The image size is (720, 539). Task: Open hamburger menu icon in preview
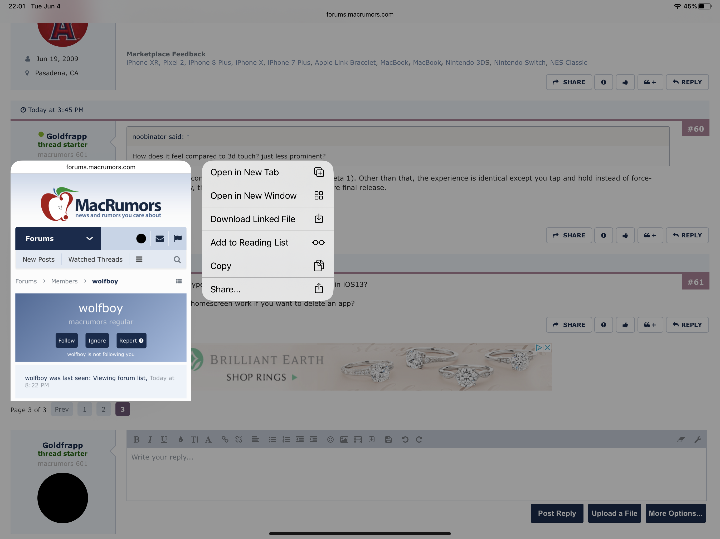(x=139, y=259)
